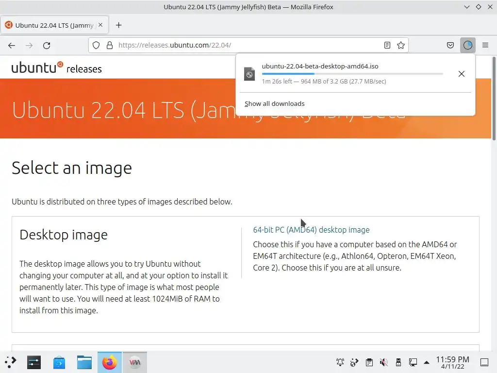Close the Ubuntu 22.04 LTS tab
The width and height of the screenshot is (497, 373).
tap(100, 25)
